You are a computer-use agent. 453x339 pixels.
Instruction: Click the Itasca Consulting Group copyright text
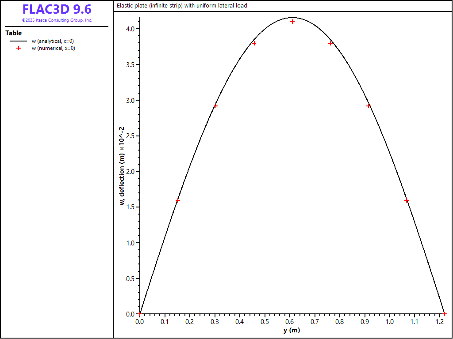[57, 20]
